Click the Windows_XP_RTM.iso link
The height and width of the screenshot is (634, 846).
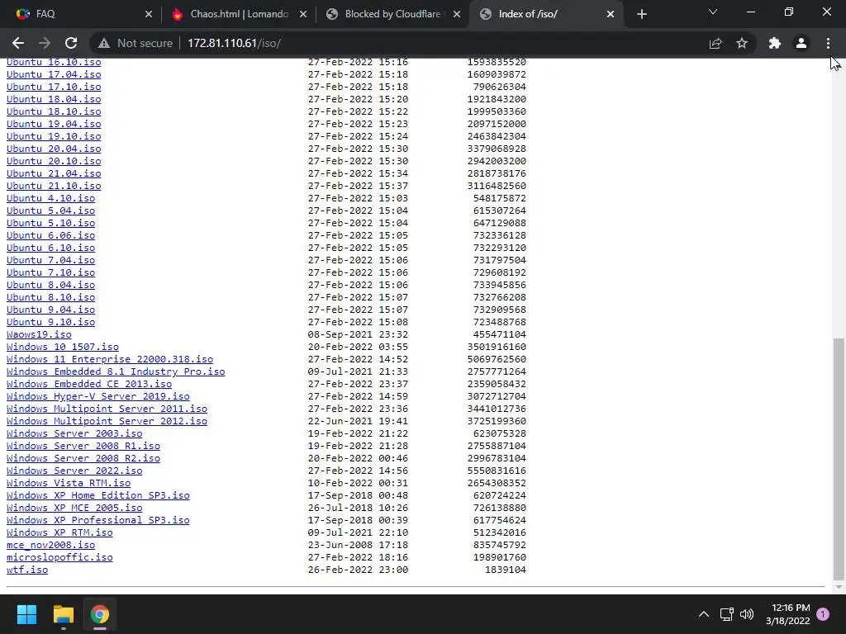[x=59, y=533]
